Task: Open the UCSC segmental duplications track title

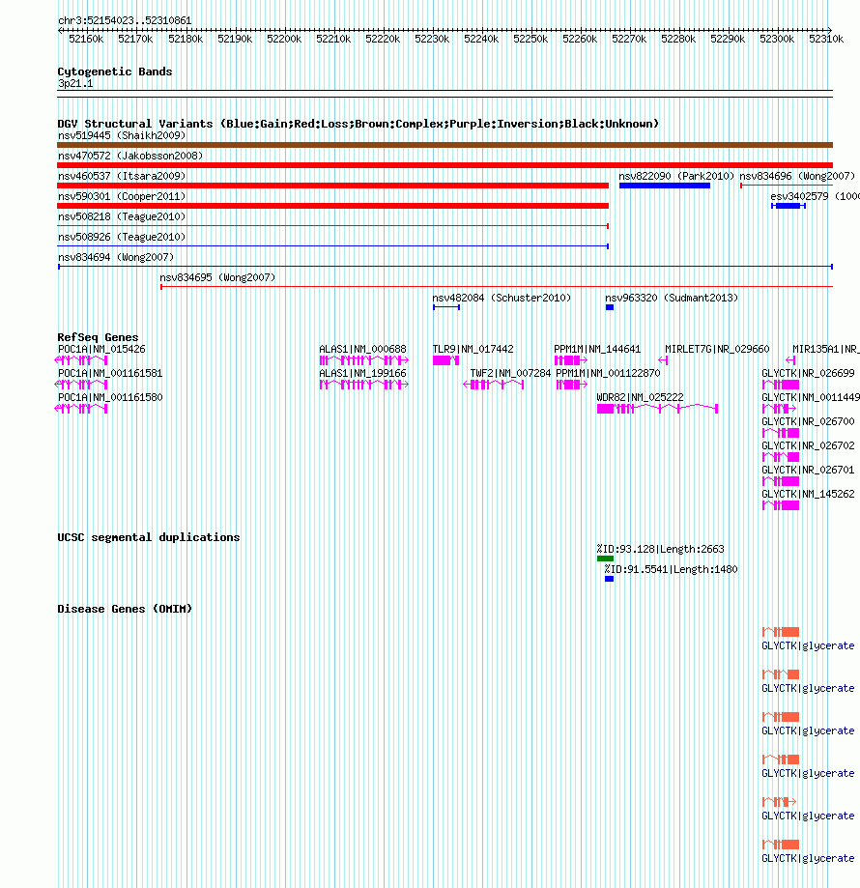Action: coord(149,537)
